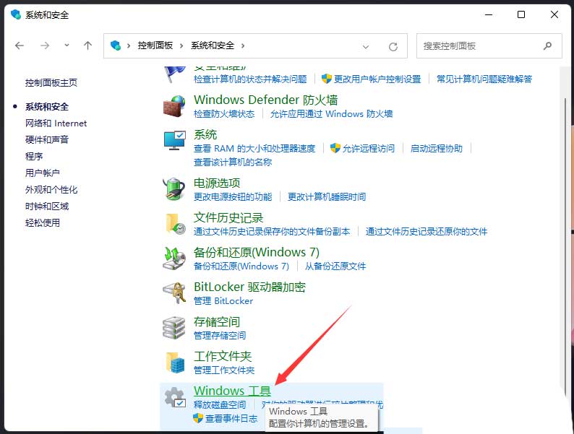The width and height of the screenshot is (574, 434).
Task: Open 管理 BitLocker link
Action: [223, 300]
